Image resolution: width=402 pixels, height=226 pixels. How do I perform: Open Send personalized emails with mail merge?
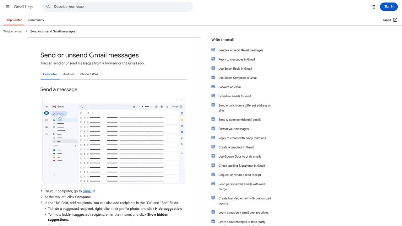click(242, 186)
